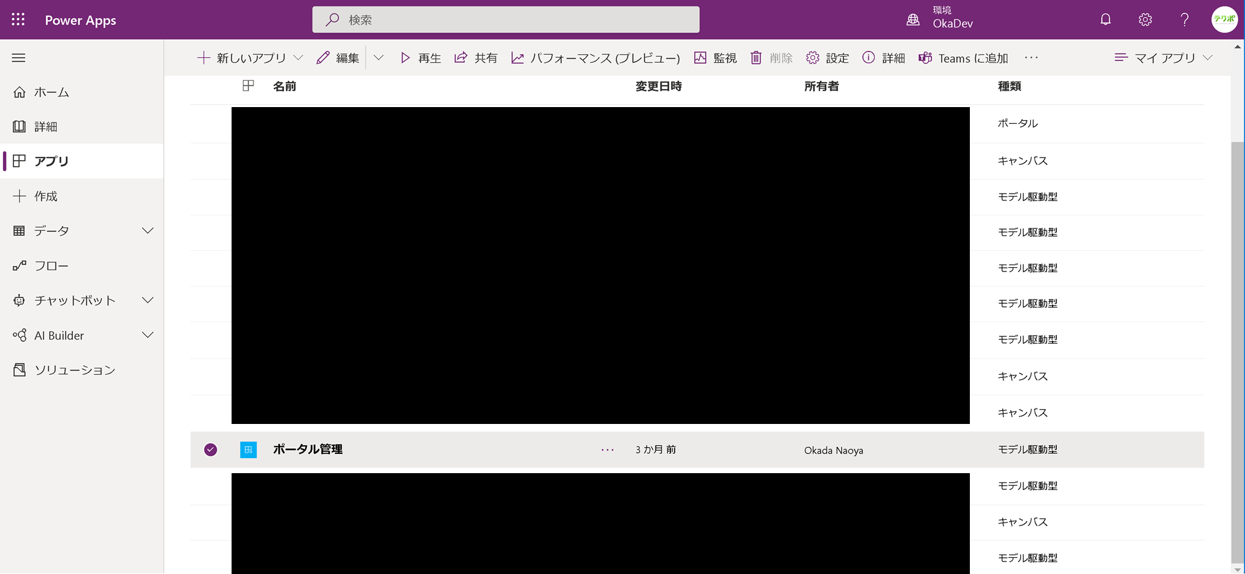Deselect the ポータル管理 row checkmark
Screen dimensions: 1245x574
coord(210,449)
